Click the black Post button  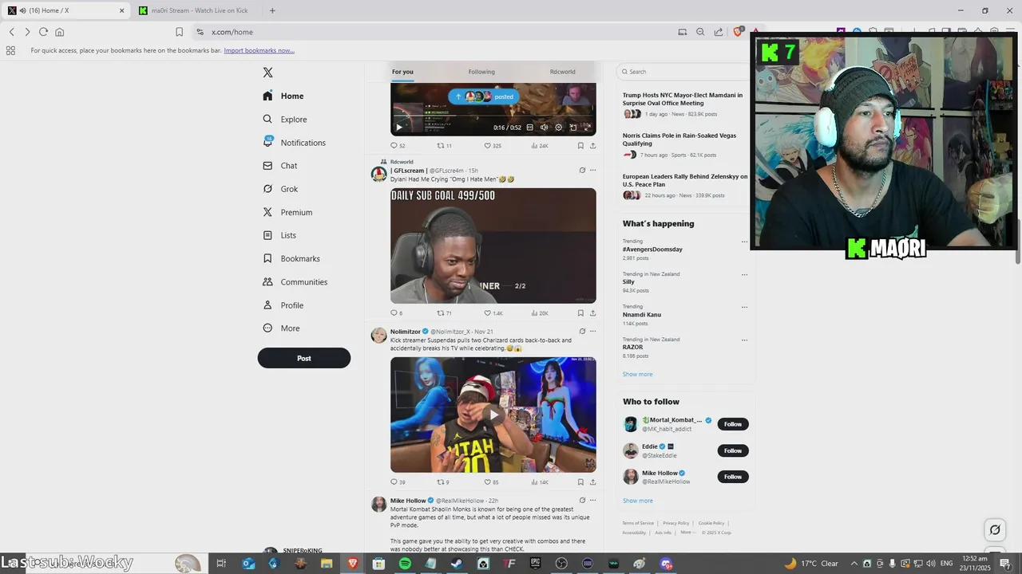click(x=304, y=358)
